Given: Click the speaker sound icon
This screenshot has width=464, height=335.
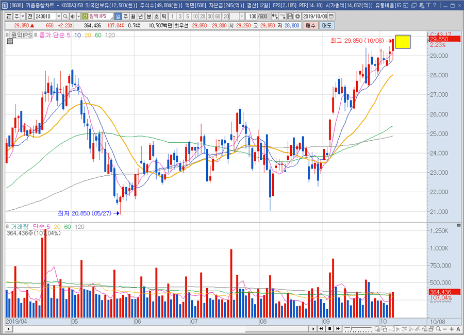Looking at the screenshot, I should click(x=73, y=16).
